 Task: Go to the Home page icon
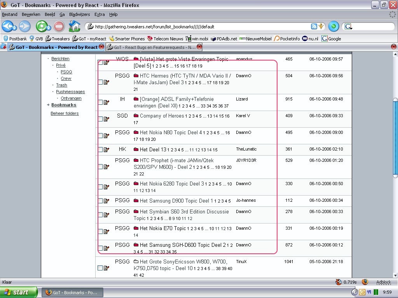(x=74, y=26)
